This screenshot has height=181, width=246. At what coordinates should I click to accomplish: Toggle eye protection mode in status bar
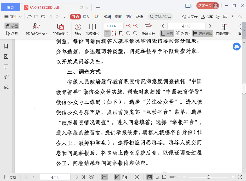pyautogui.click(x=91, y=177)
